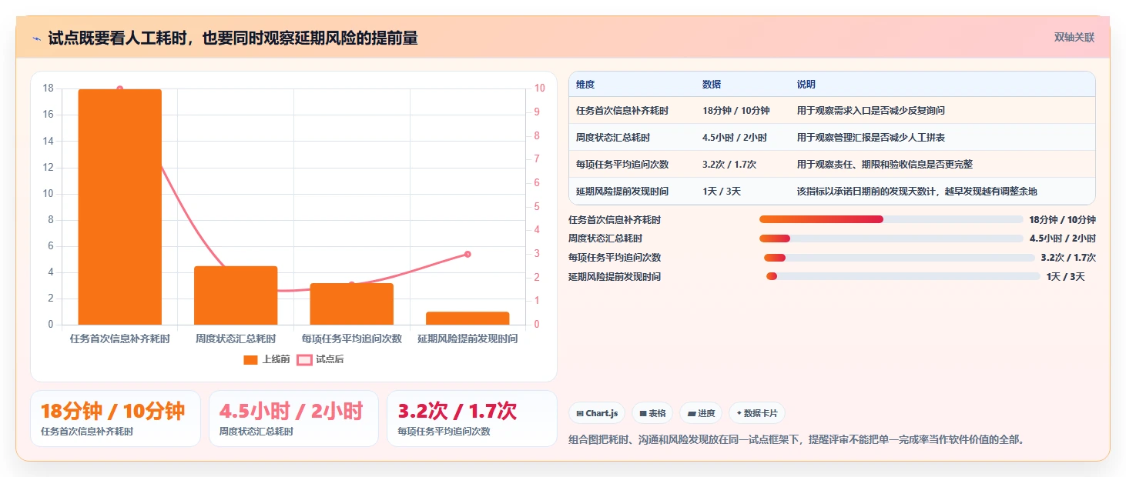Click the 表格 tag
Screen dimensions: 1126x477
coord(652,413)
